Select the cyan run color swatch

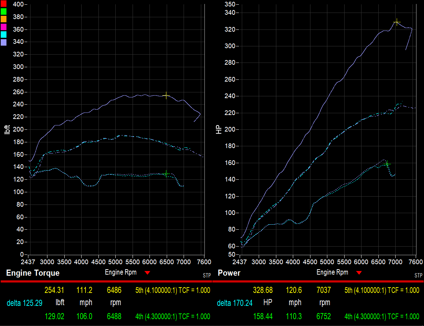pos(4,35)
